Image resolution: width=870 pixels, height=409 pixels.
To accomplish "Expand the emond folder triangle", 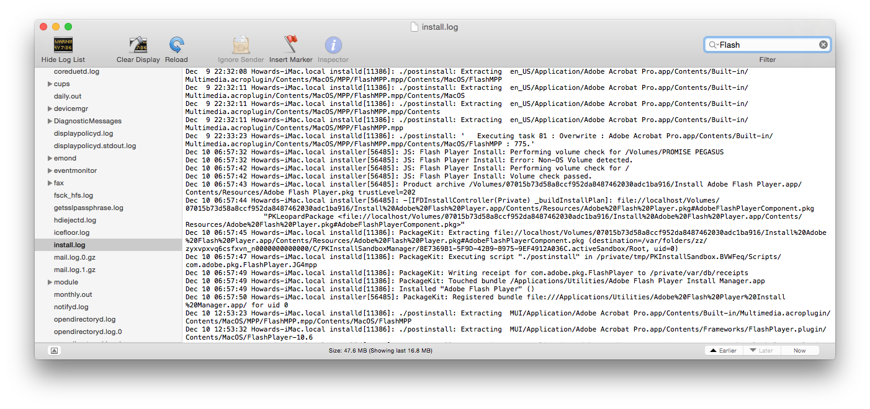I will (50, 158).
